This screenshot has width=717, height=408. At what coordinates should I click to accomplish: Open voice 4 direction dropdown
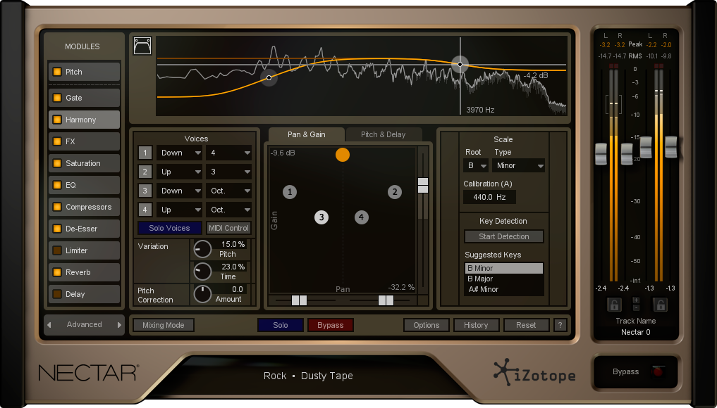pyautogui.click(x=179, y=210)
